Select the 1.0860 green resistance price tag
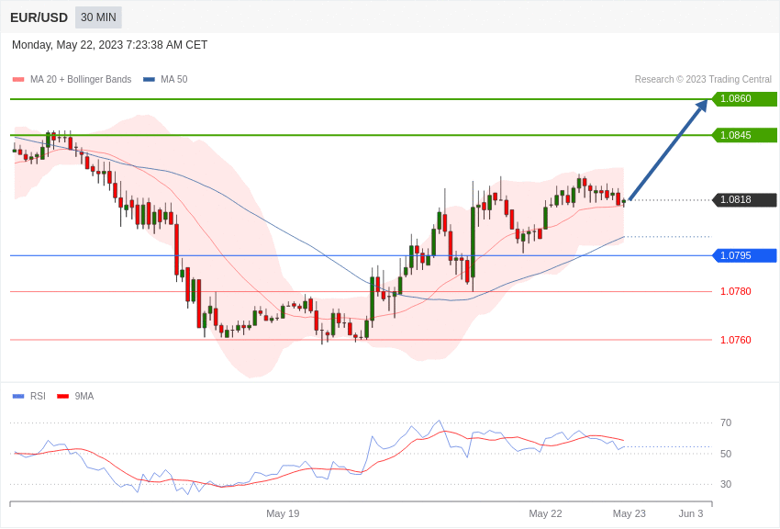The image size is (780, 529). 744,98
